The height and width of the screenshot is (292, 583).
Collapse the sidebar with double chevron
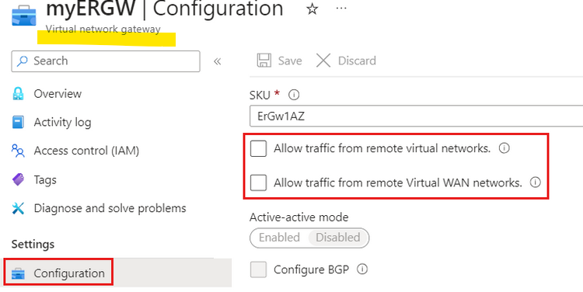pyautogui.click(x=218, y=61)
